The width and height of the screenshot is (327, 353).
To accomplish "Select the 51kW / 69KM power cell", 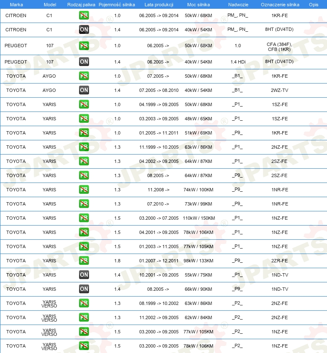I will (198, 132).
